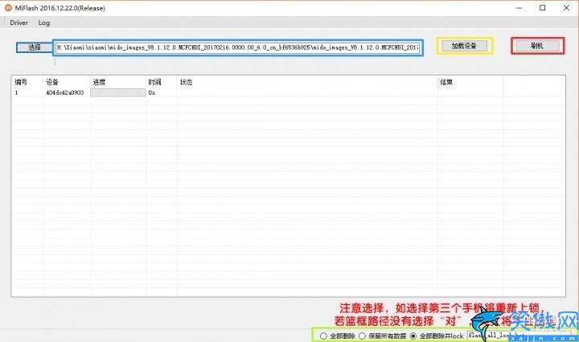Click the 状态 column header

186,82
